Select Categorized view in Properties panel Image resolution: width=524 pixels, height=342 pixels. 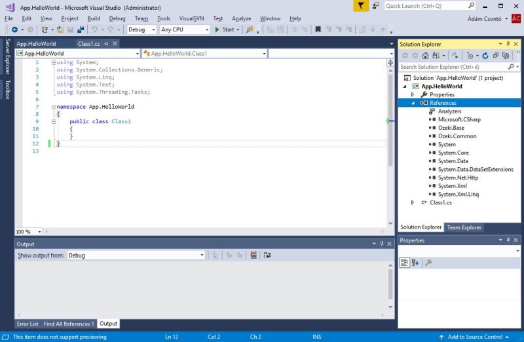coord(404,263)
